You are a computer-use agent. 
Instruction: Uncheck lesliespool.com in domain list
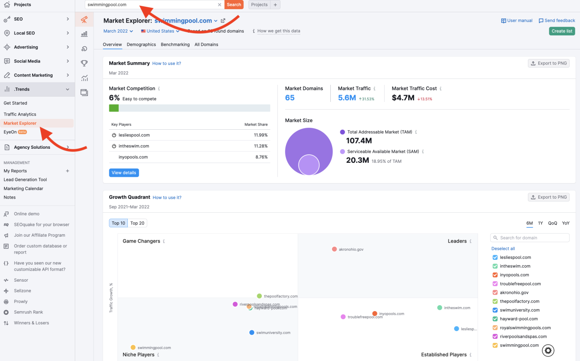tap(495, 257)
